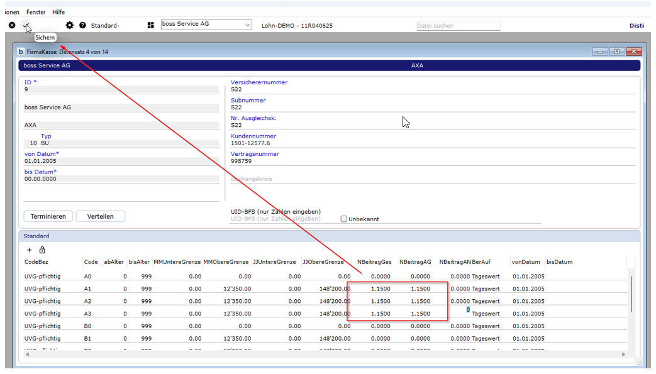656x374 pixels.
Task: Toggle the Unbekannt checkbox
Action: [x=344, y=219]
